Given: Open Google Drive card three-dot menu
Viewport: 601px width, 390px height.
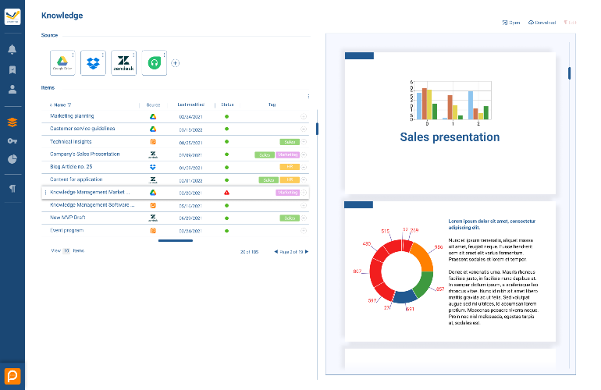Looking at the screenshot, I should tap(73, 55).
